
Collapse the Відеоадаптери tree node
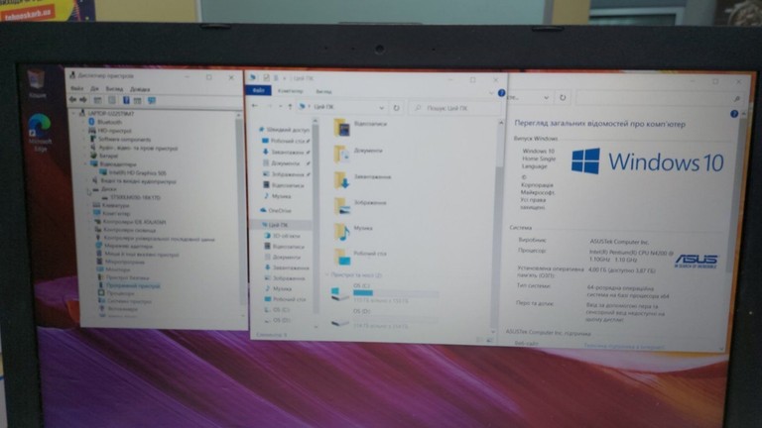[87, 164]
